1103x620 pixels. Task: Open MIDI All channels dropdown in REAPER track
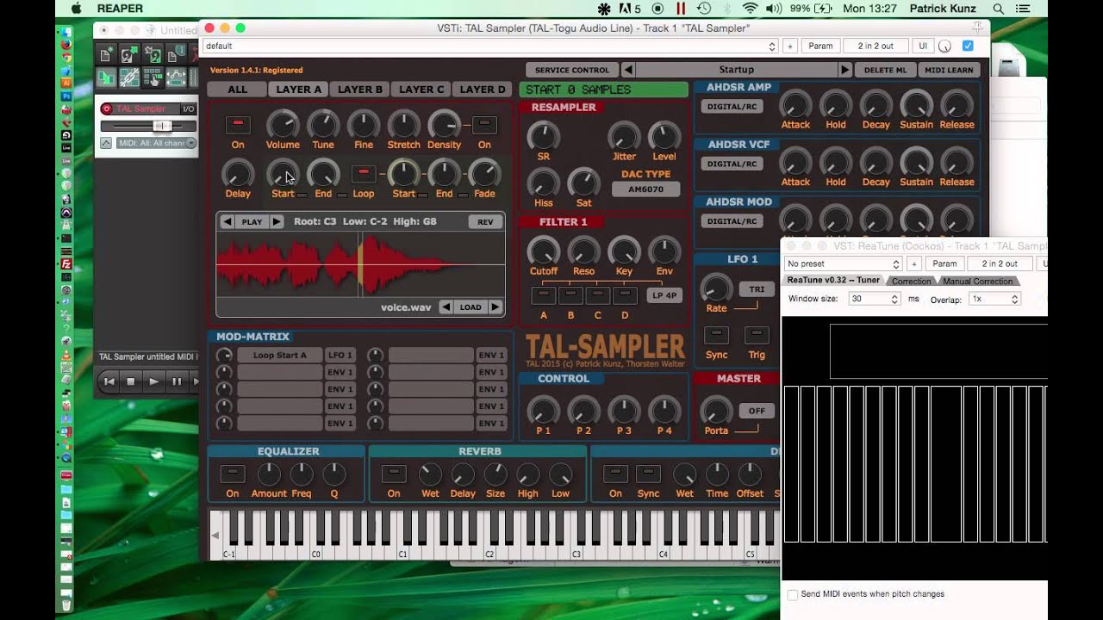tap(158, 143)
